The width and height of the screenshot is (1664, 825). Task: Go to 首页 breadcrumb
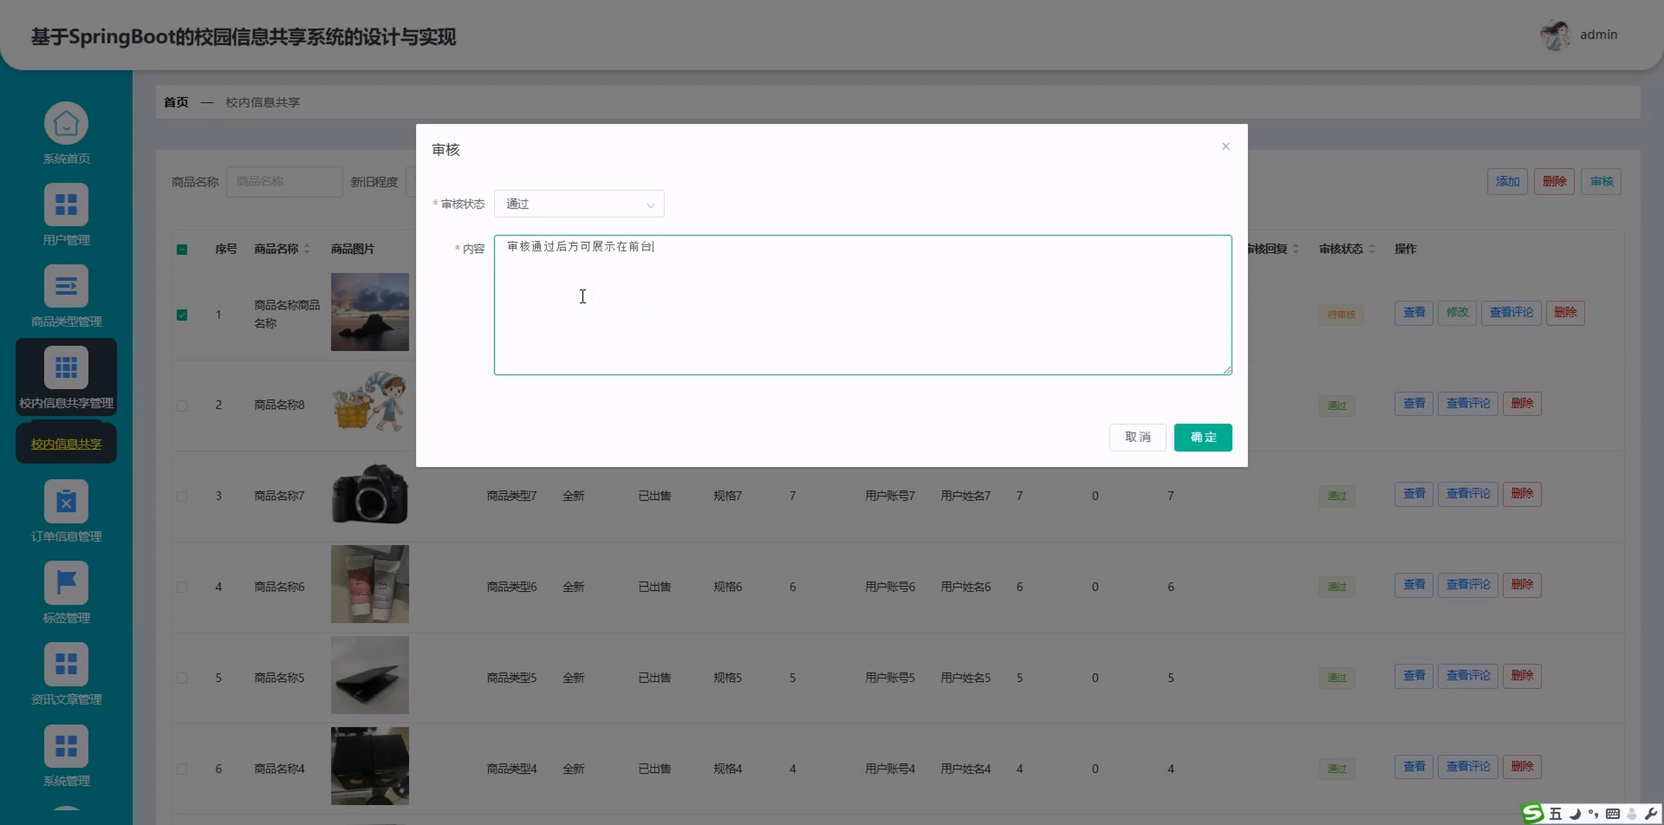point(176,102)
